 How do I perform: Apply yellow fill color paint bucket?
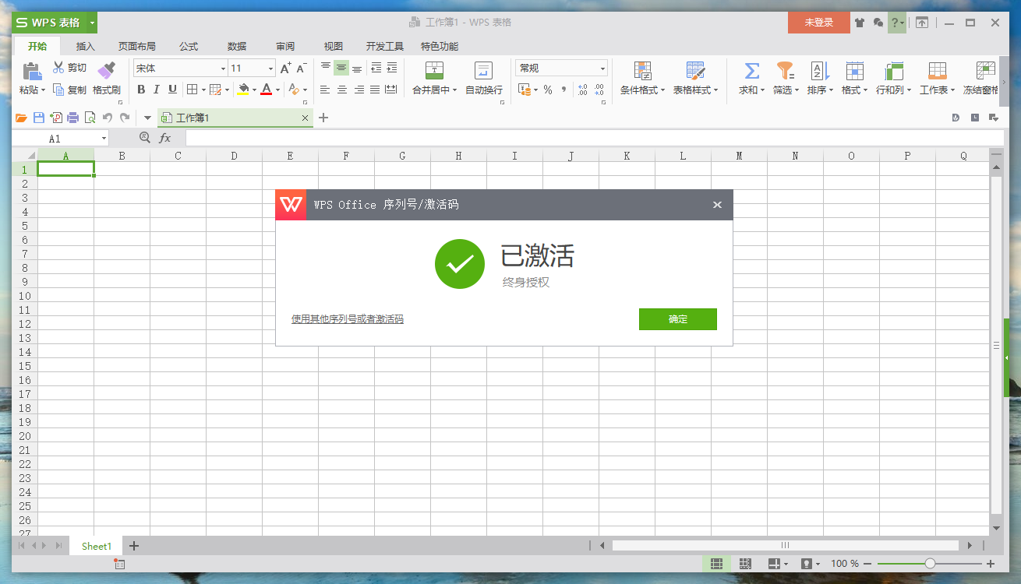pos(244,90)
